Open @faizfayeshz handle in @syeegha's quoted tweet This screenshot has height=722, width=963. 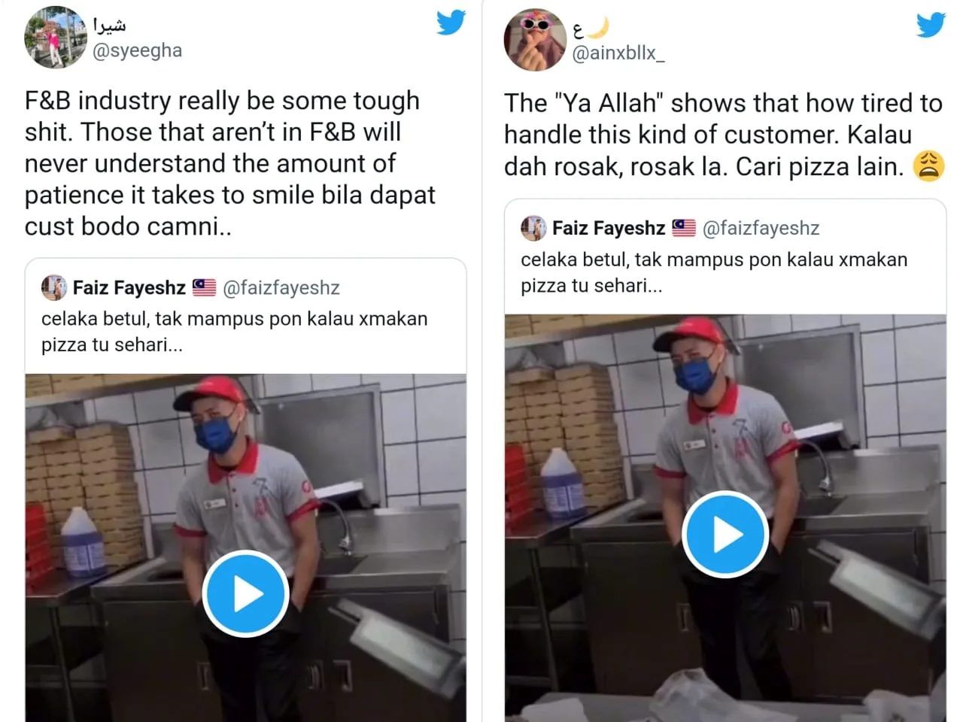[x=281, y=287]
